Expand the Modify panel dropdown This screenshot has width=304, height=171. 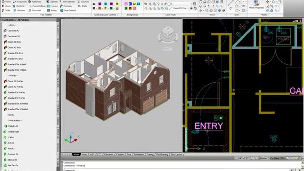pyautogui.click(x=265, y=15)
